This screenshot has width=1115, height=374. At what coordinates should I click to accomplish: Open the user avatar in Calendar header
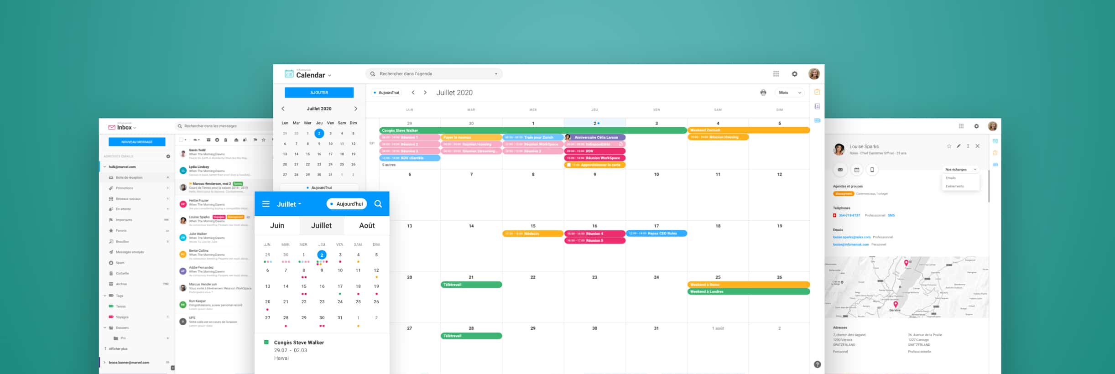pos(814,74)
